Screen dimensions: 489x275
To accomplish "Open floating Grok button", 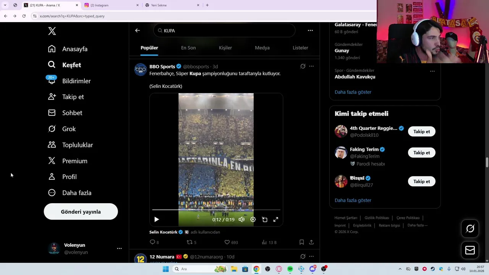I will click(470, 228).
